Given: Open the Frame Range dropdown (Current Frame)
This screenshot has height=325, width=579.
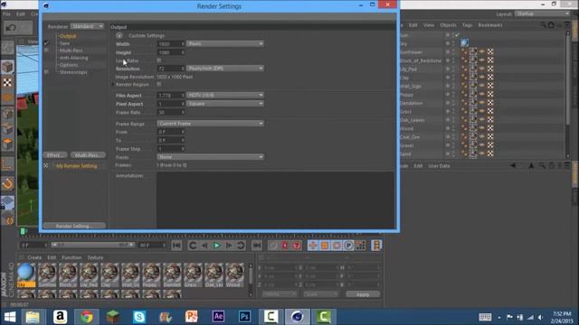Looking at the screenshot, I should click(x=210, y=124).
